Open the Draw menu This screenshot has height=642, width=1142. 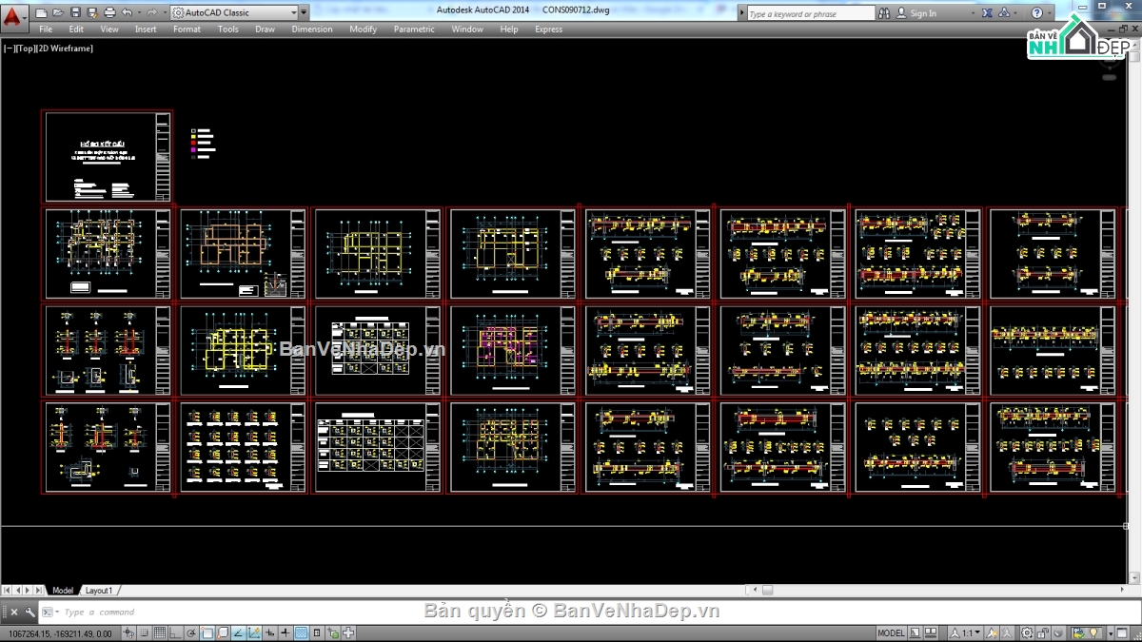265,29
